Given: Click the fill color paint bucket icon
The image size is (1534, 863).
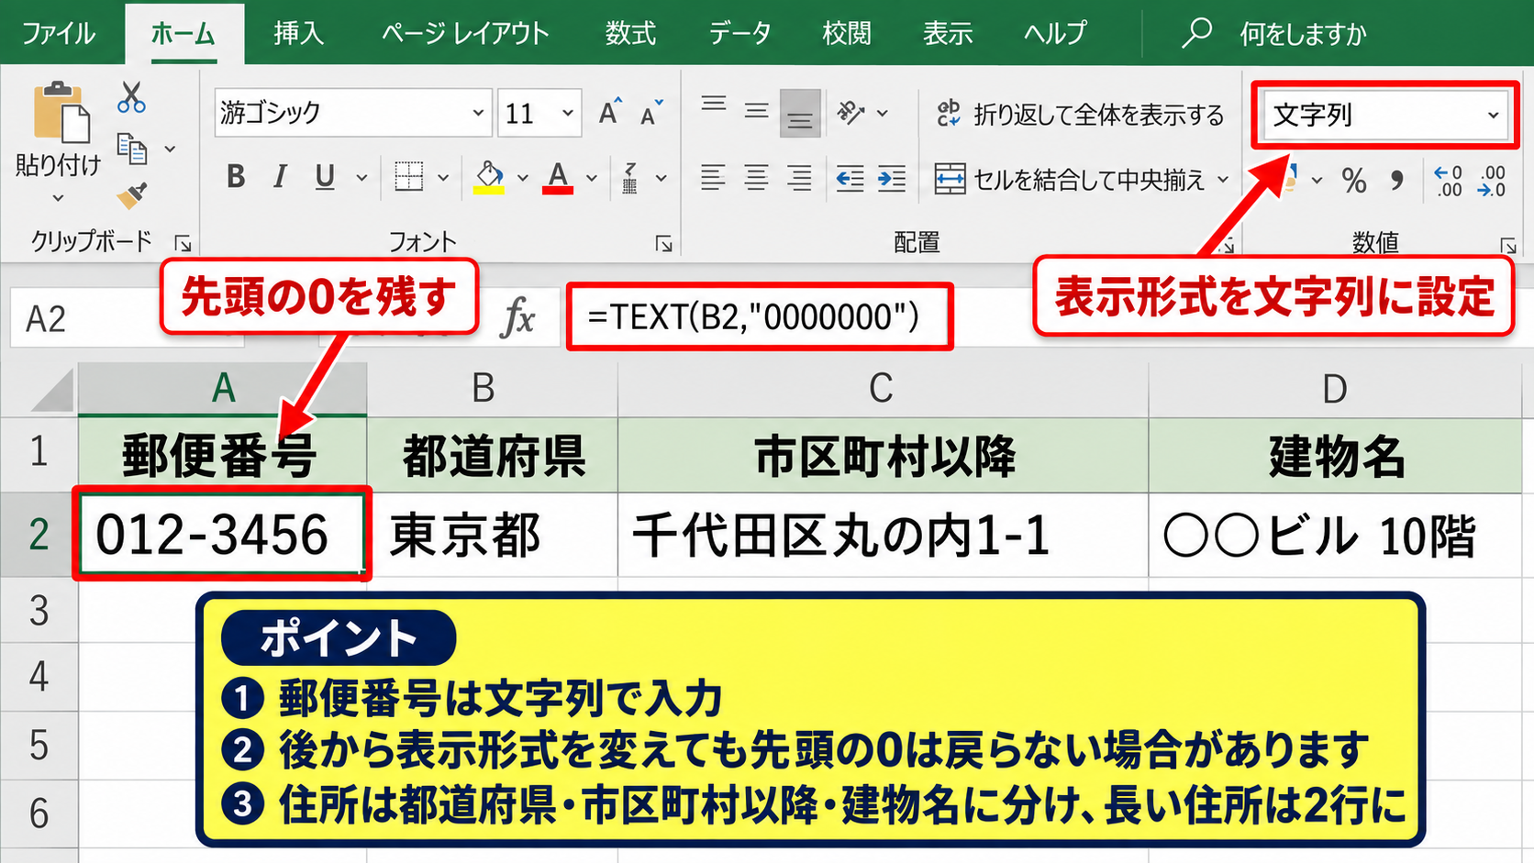Looking at the screenshot, I should 489,176.
